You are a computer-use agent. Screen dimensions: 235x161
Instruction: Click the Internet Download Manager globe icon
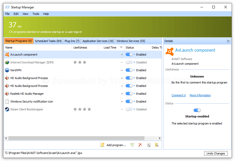coord(7,62)
